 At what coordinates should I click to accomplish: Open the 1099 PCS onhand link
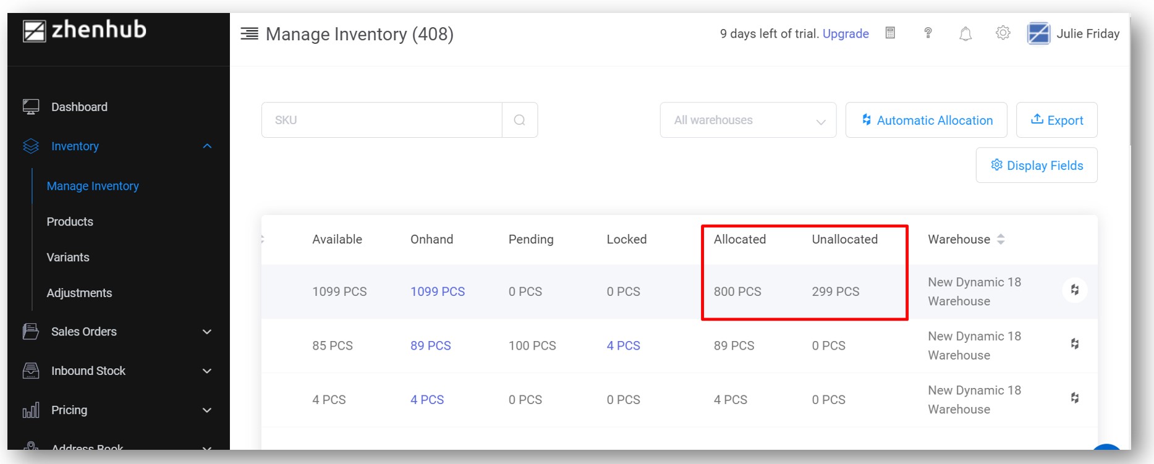tap(438, 292)
